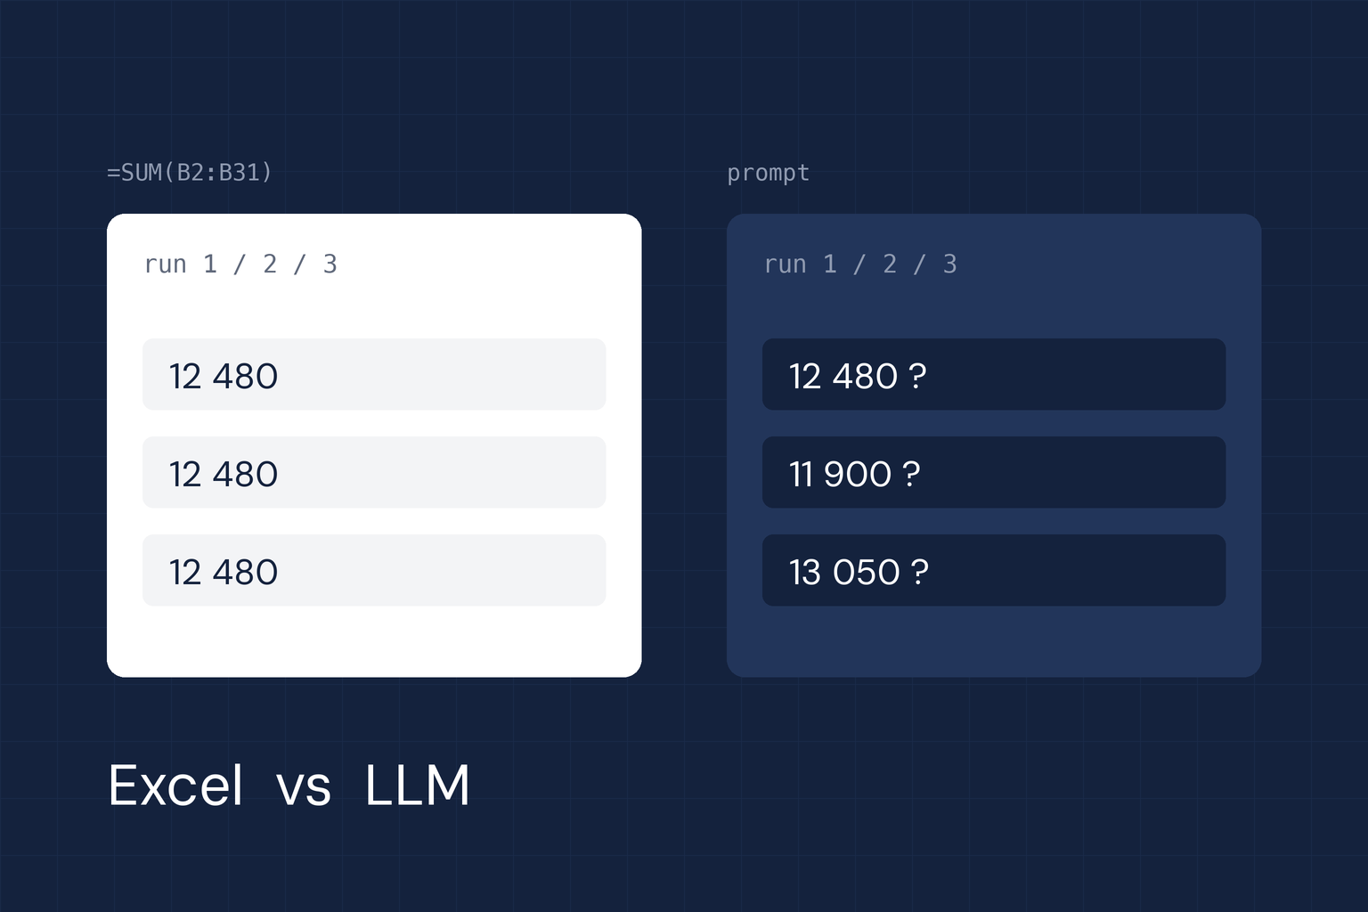Select the prompt label above the dark card
Viewport: 1368px width, 912px height.
(768, 174)
